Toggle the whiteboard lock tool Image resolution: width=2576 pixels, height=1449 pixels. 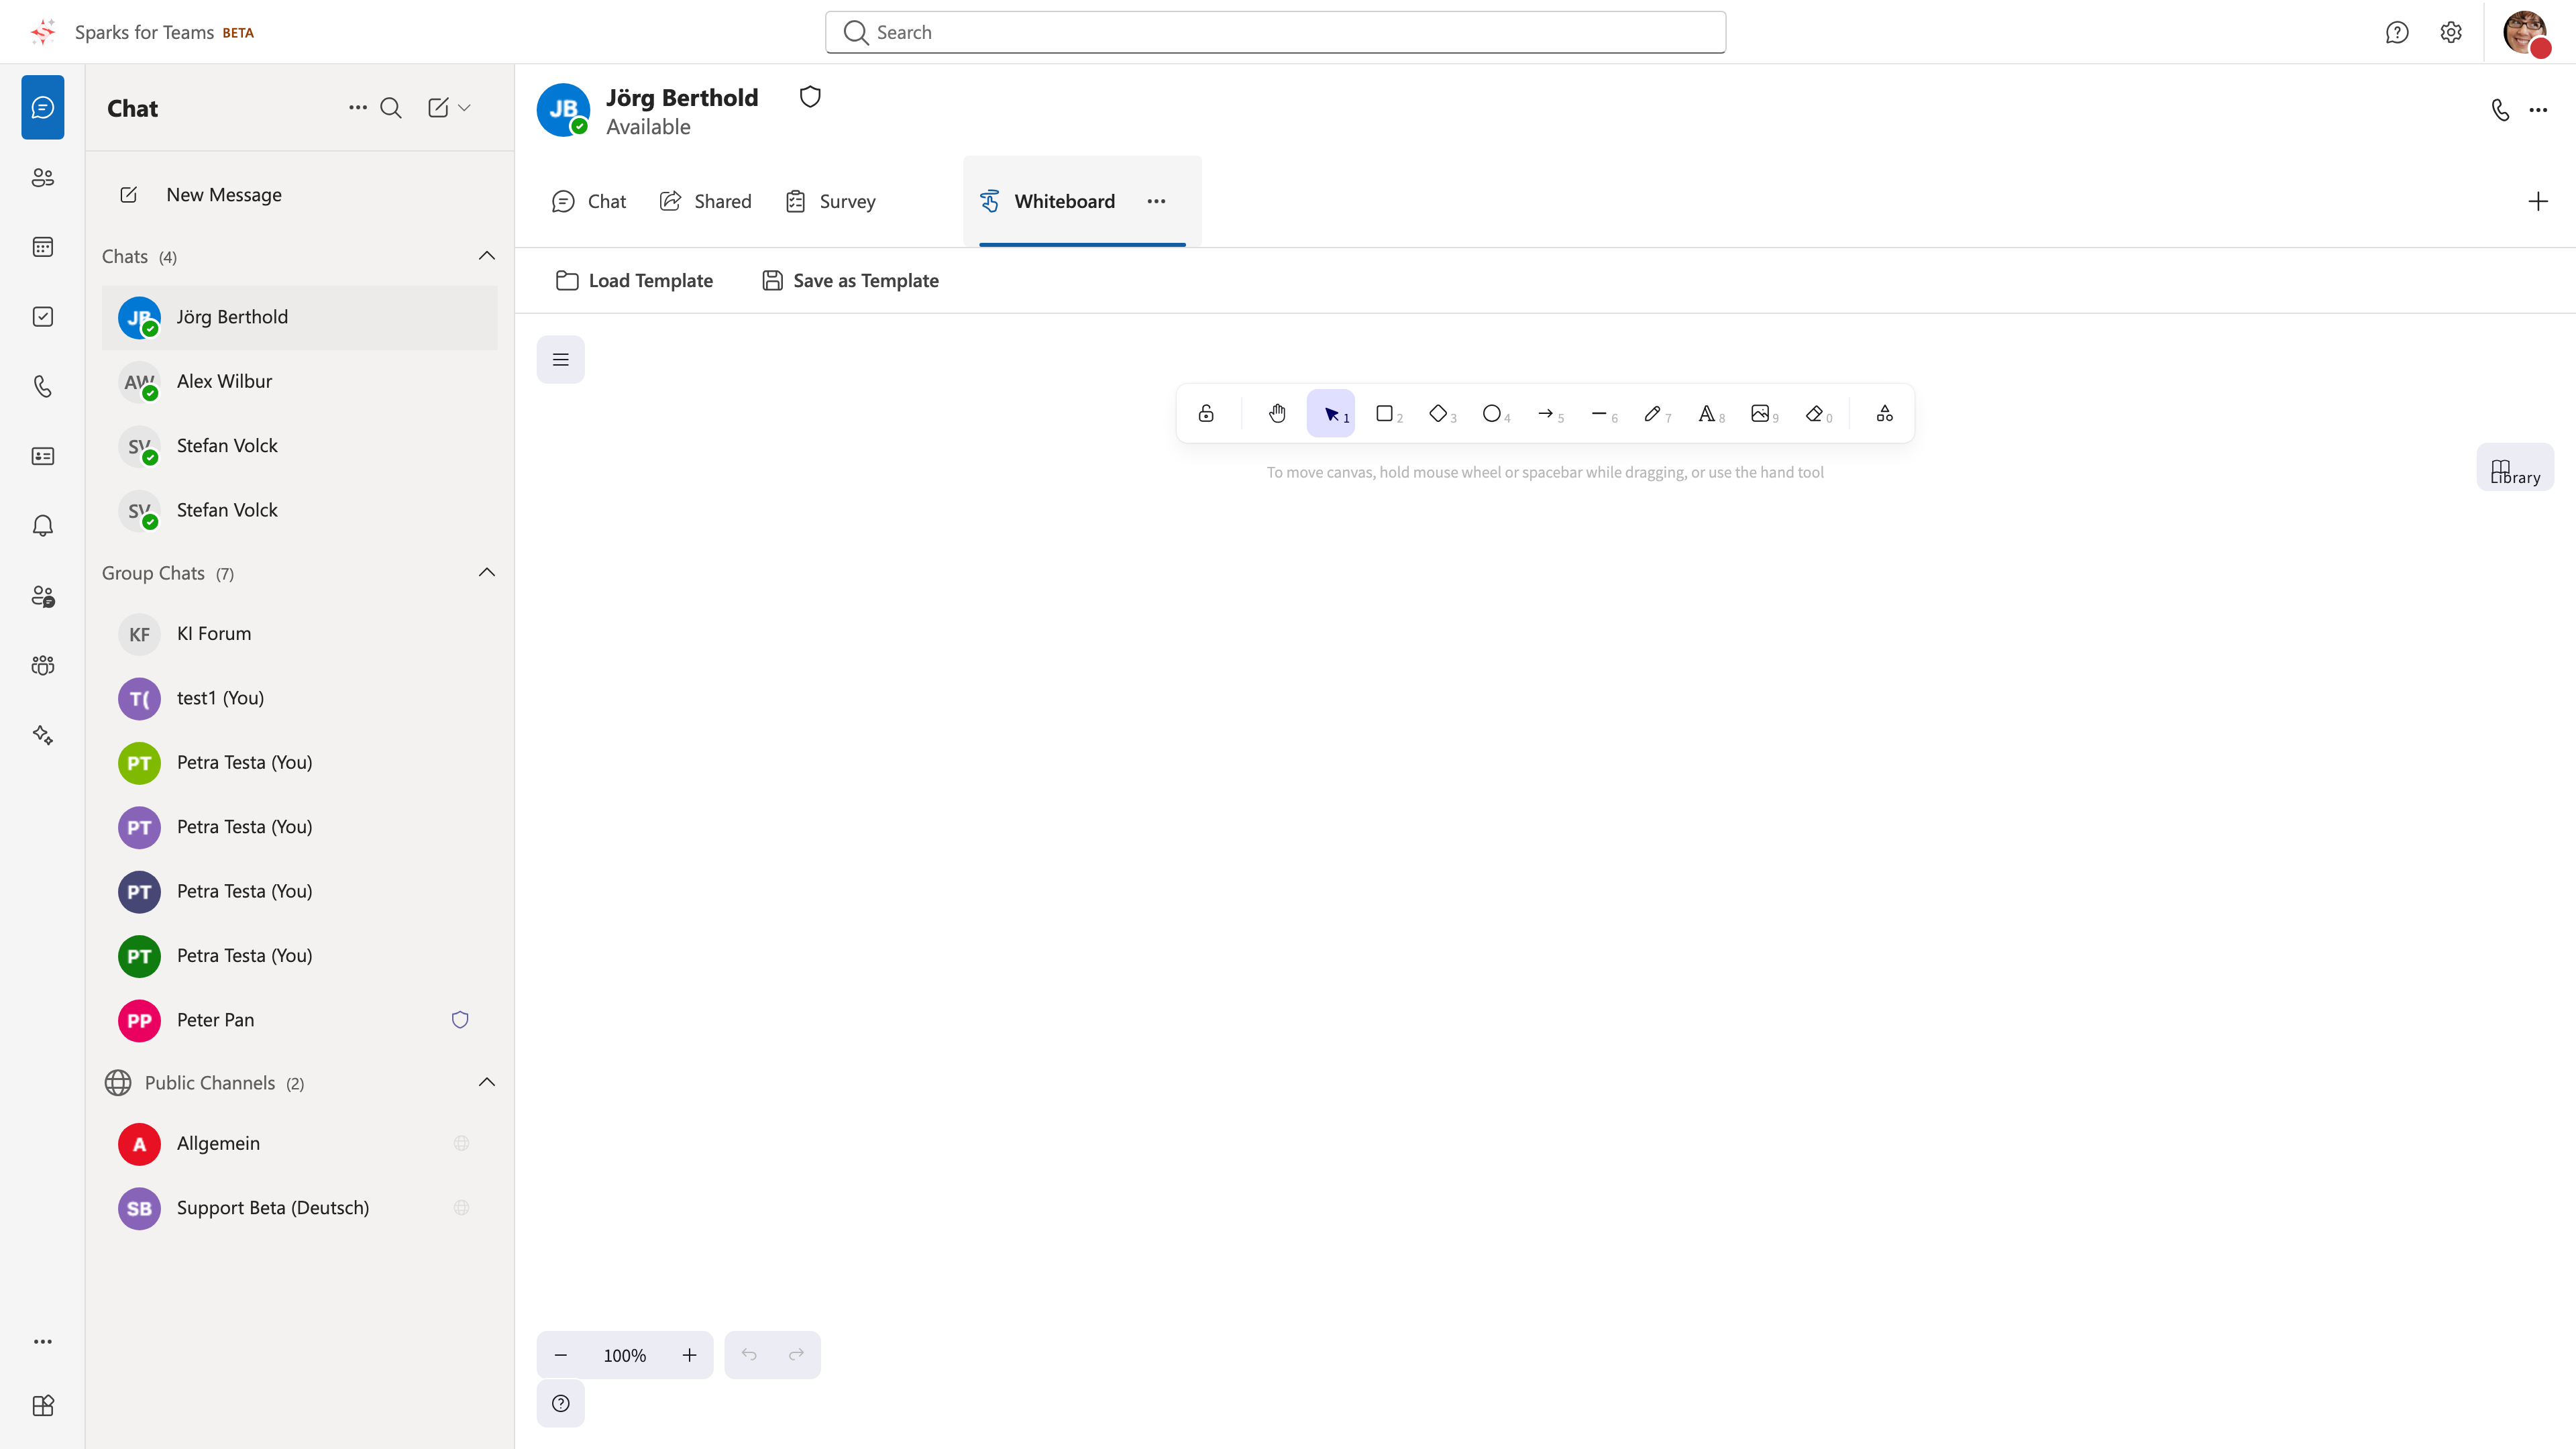pos(1206,413)
